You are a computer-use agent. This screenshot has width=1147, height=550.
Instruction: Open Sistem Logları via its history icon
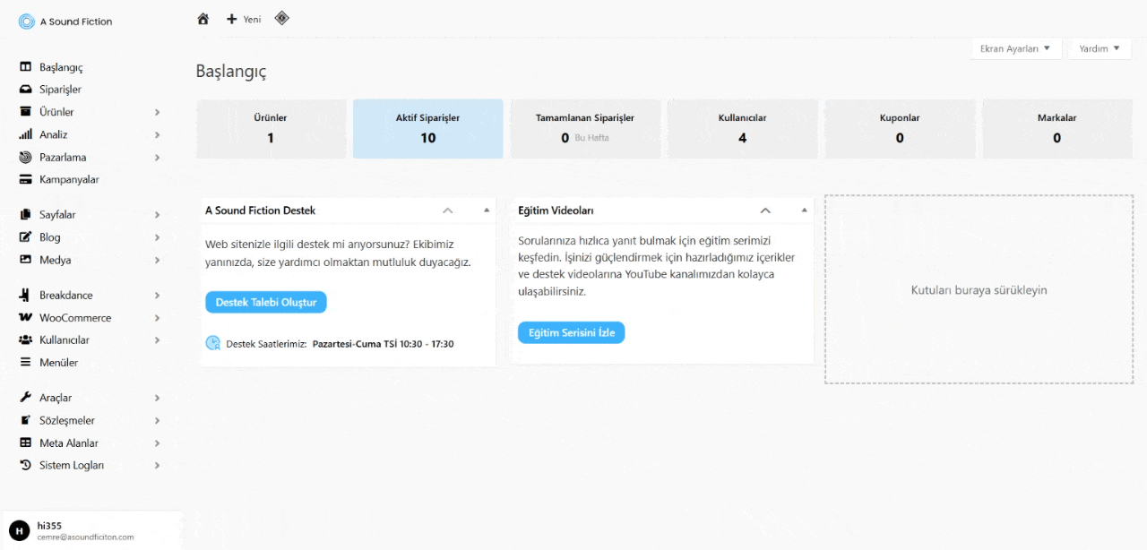(25, 465)
